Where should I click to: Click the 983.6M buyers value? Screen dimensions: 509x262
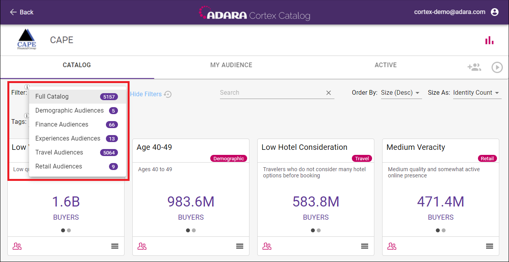(x=191, y=202)
